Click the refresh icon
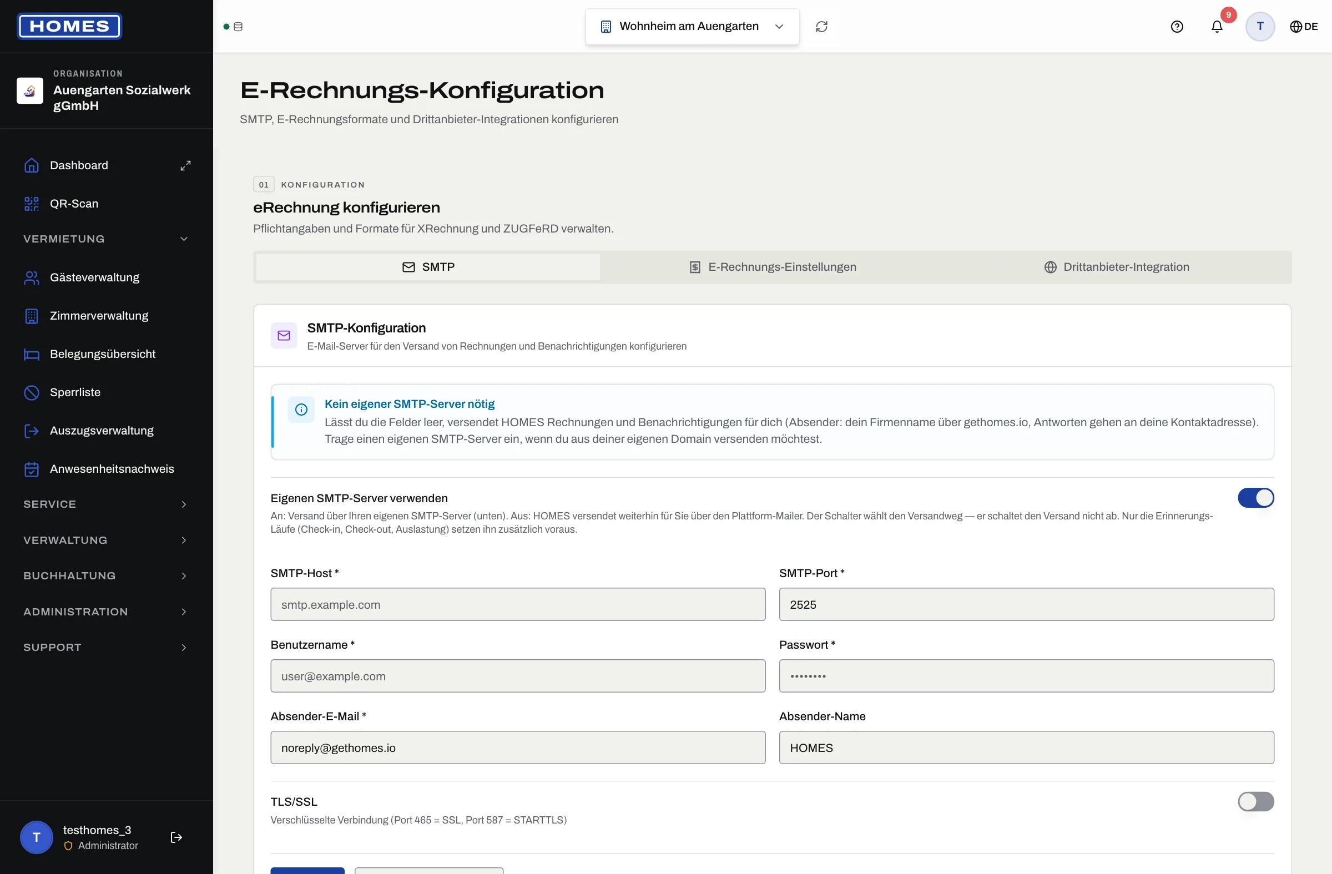This screenshot has width=1332, height=874. coord(821,26)
